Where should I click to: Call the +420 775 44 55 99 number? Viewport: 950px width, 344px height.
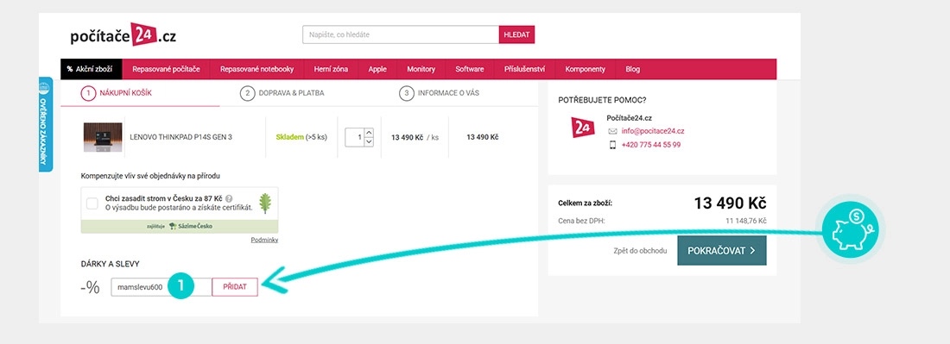click(x=650, y=145)
